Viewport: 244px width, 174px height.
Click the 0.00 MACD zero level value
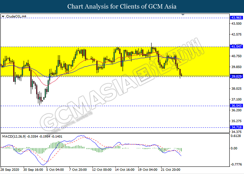[x=234, y=148]
